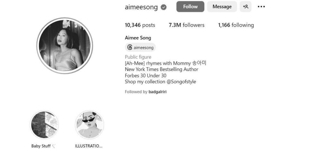View the 1,166 following list
The height and width of the screenshot is (157, 329).
[x=236, y=25]
